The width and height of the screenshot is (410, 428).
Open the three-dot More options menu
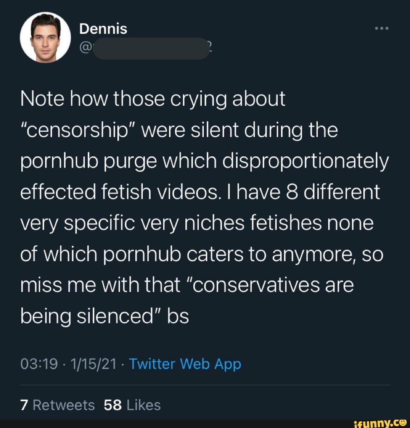[x=382, y=29]
